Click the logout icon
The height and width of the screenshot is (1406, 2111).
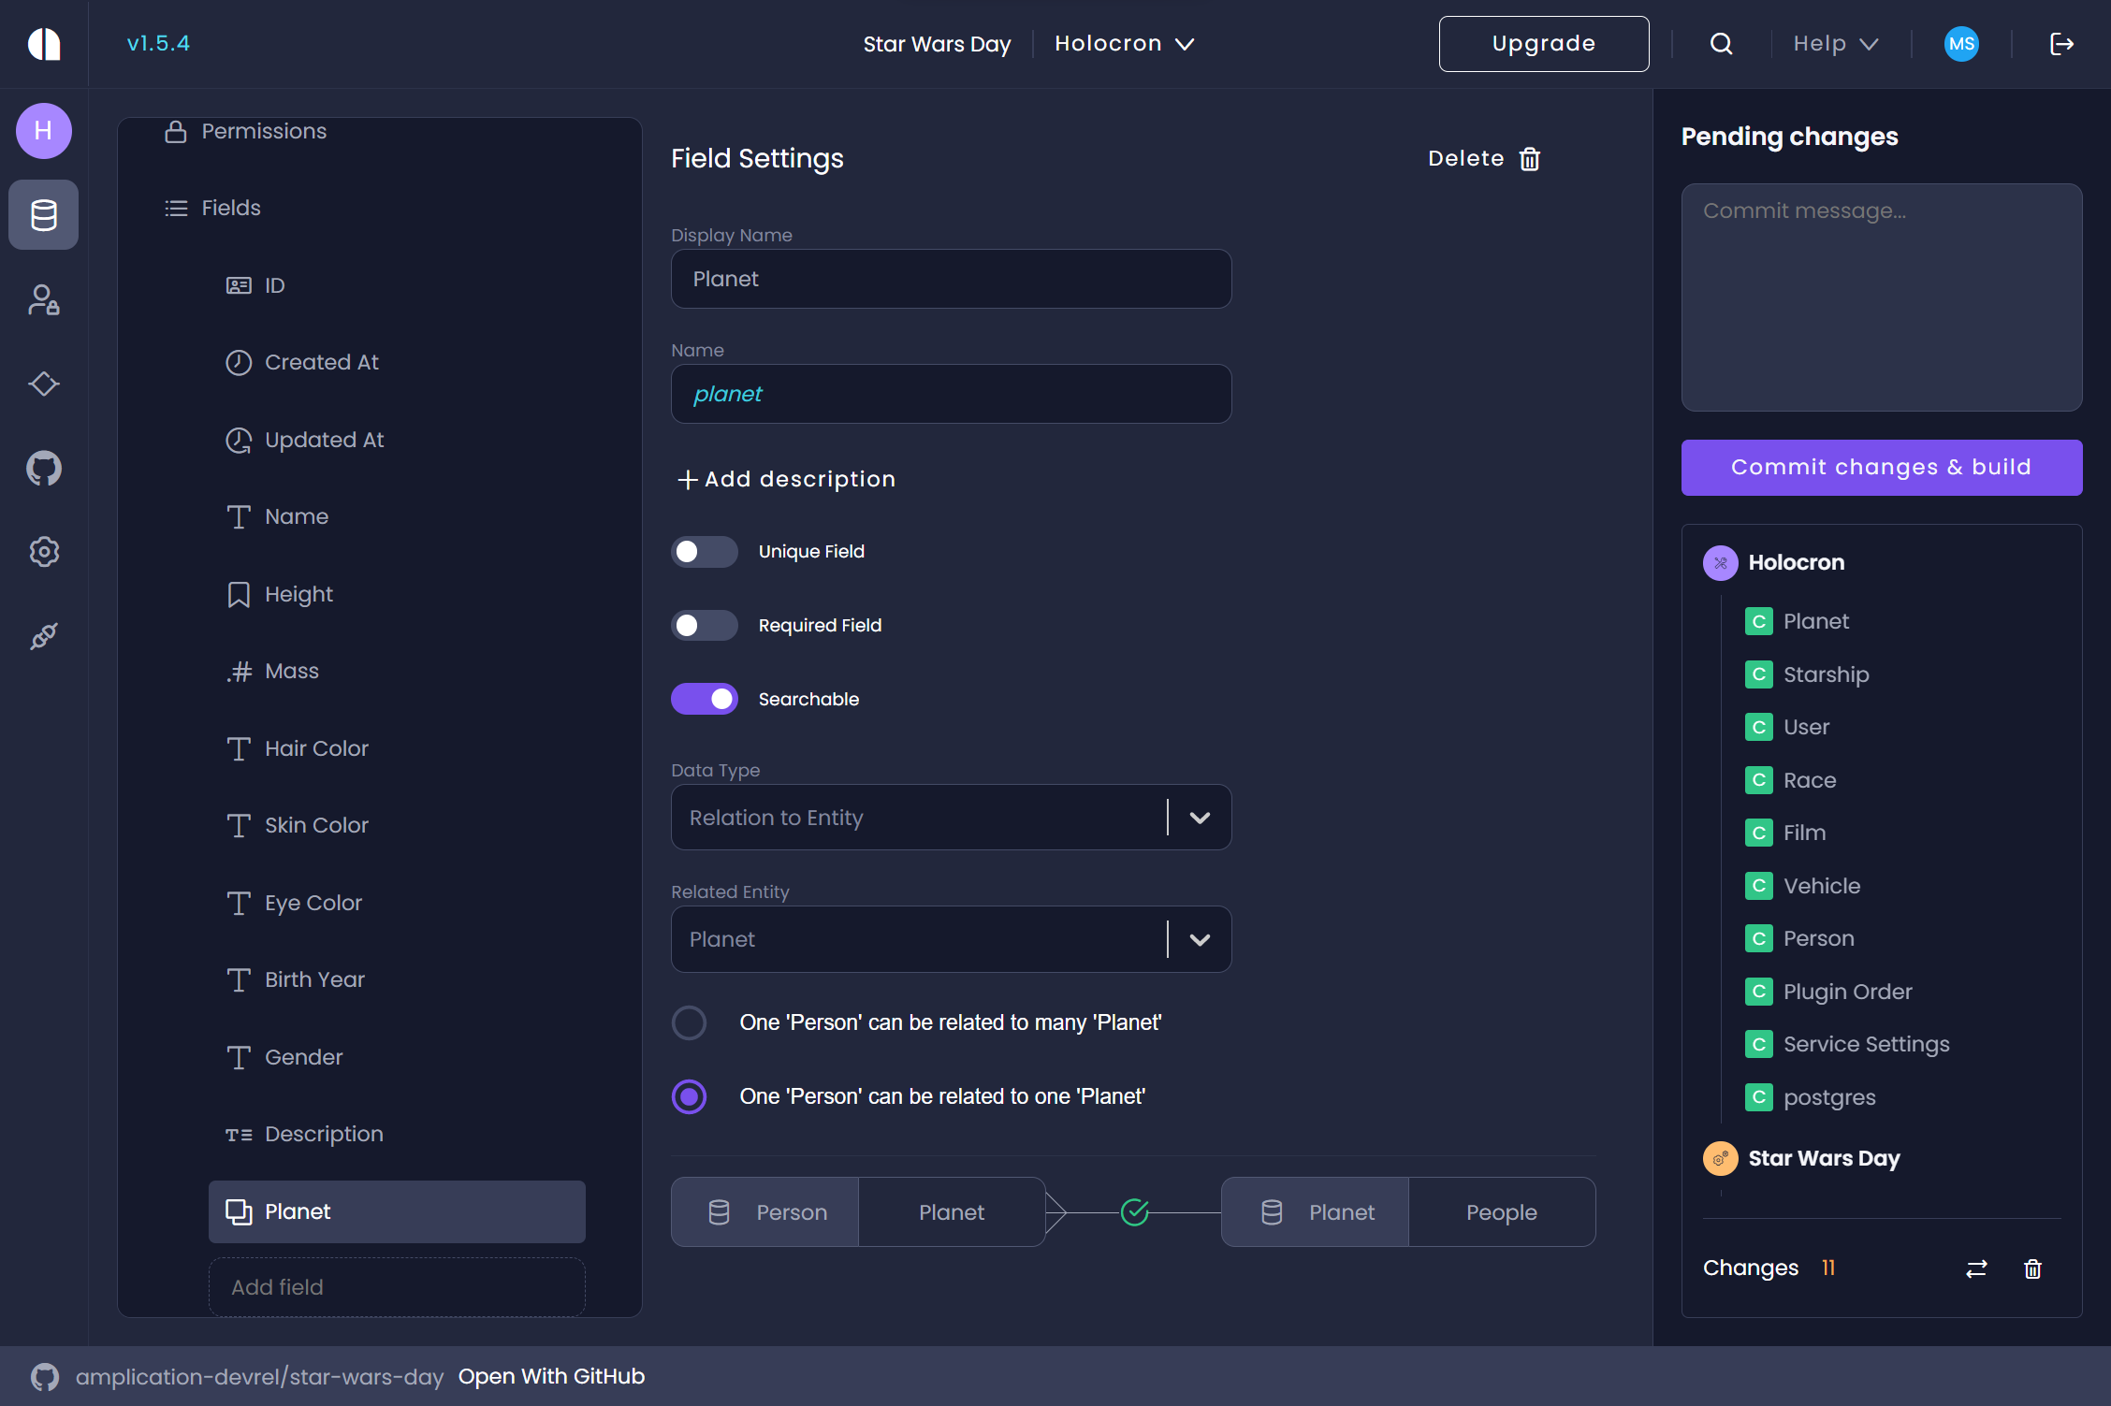click(x=2061, y=44)
